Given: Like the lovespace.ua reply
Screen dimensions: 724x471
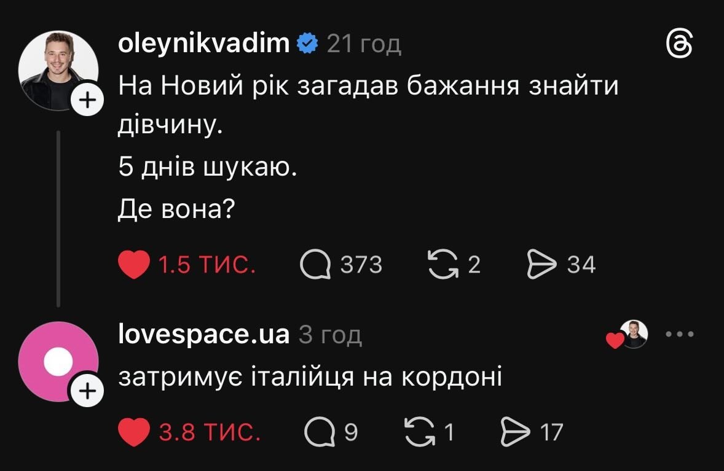Looking at the screenshot, I should pos(133,432).
